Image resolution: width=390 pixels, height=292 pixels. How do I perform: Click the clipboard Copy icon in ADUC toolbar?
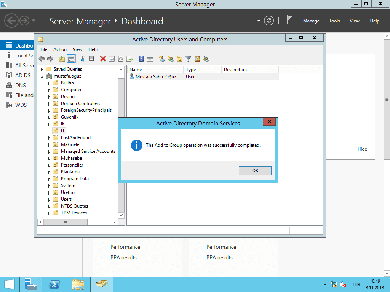91,59
